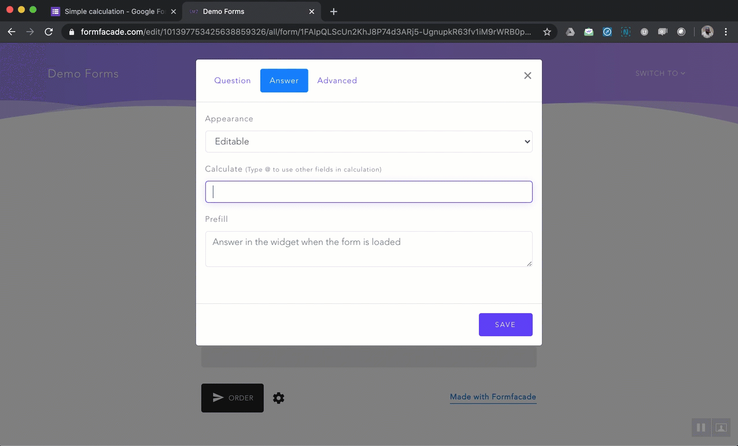Viewport: 738px width, 446px height.
Task: Pause the screen recording
Action: tap(700, 428)
